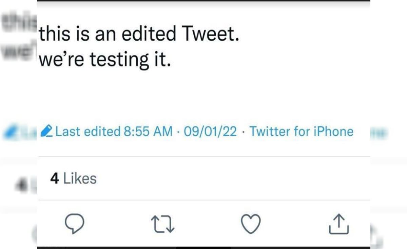
Task: Click blurred partial reply icon at bottom left
Action: pyautogui.click(x=35, y=233)
